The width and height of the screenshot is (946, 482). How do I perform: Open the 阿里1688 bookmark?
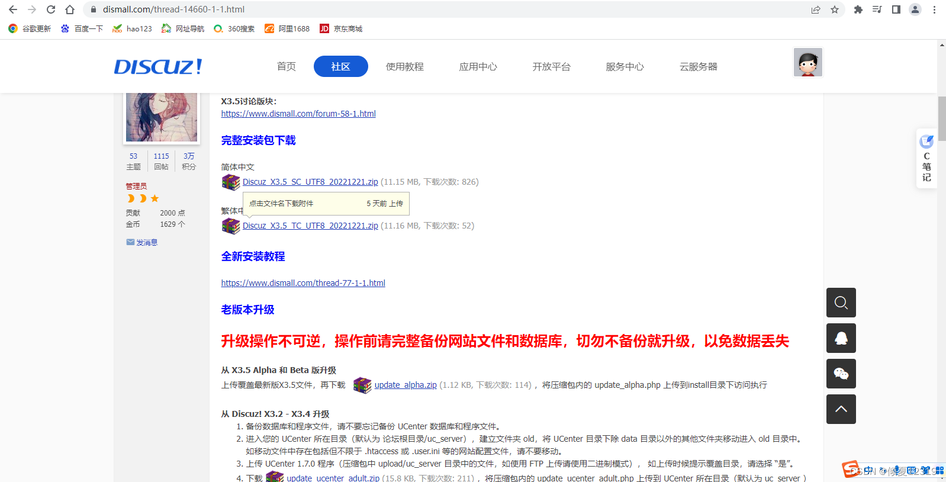pos(287,28)
